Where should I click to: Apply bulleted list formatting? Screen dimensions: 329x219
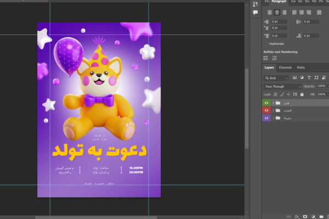click(x=266, y=58)
